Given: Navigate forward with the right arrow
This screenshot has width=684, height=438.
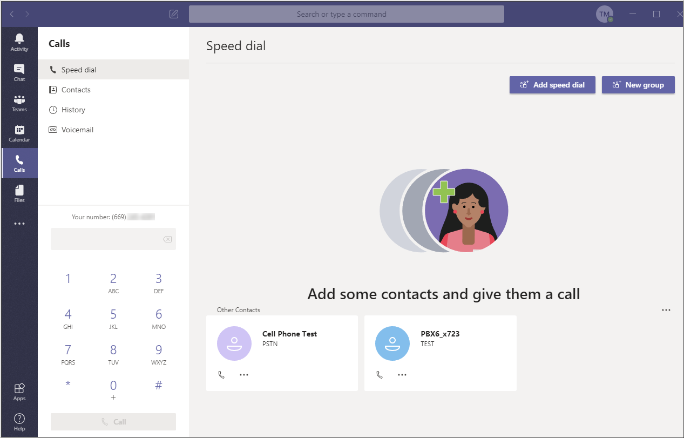Looking at the screenshot, I should tap(28, 14).
